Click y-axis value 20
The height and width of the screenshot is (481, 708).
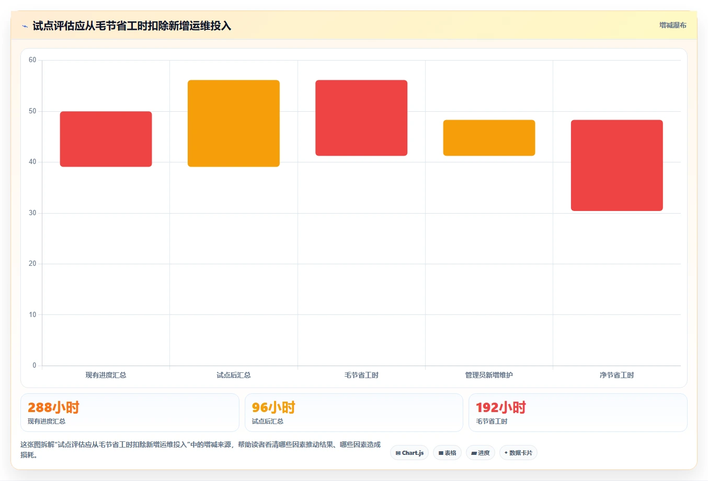[x=32, y=264]
